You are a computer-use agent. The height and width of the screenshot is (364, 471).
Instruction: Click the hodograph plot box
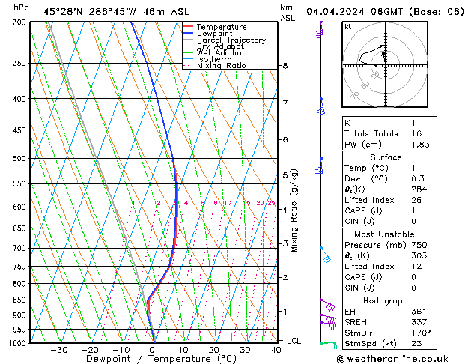385,64
